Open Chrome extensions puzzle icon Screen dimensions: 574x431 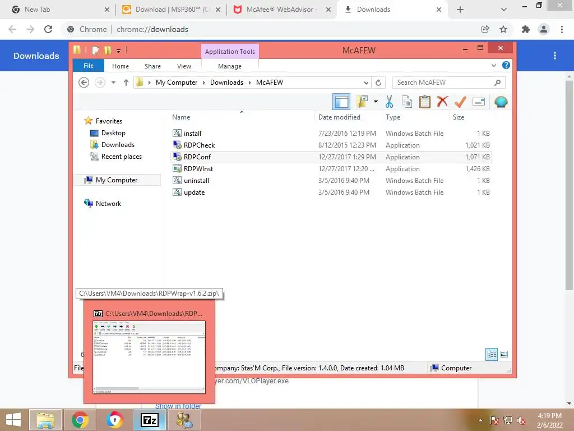point(526,29)
